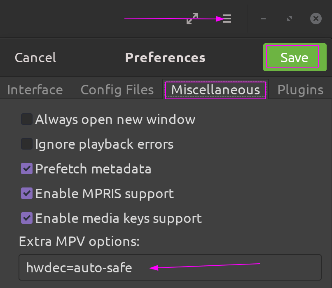
Task: Open the application hamburger menu
Action: point(226,18)
